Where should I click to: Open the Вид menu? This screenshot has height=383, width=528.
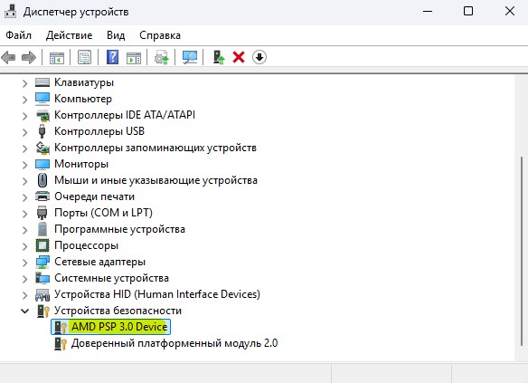pyautogui.click(x=116, y=35)
